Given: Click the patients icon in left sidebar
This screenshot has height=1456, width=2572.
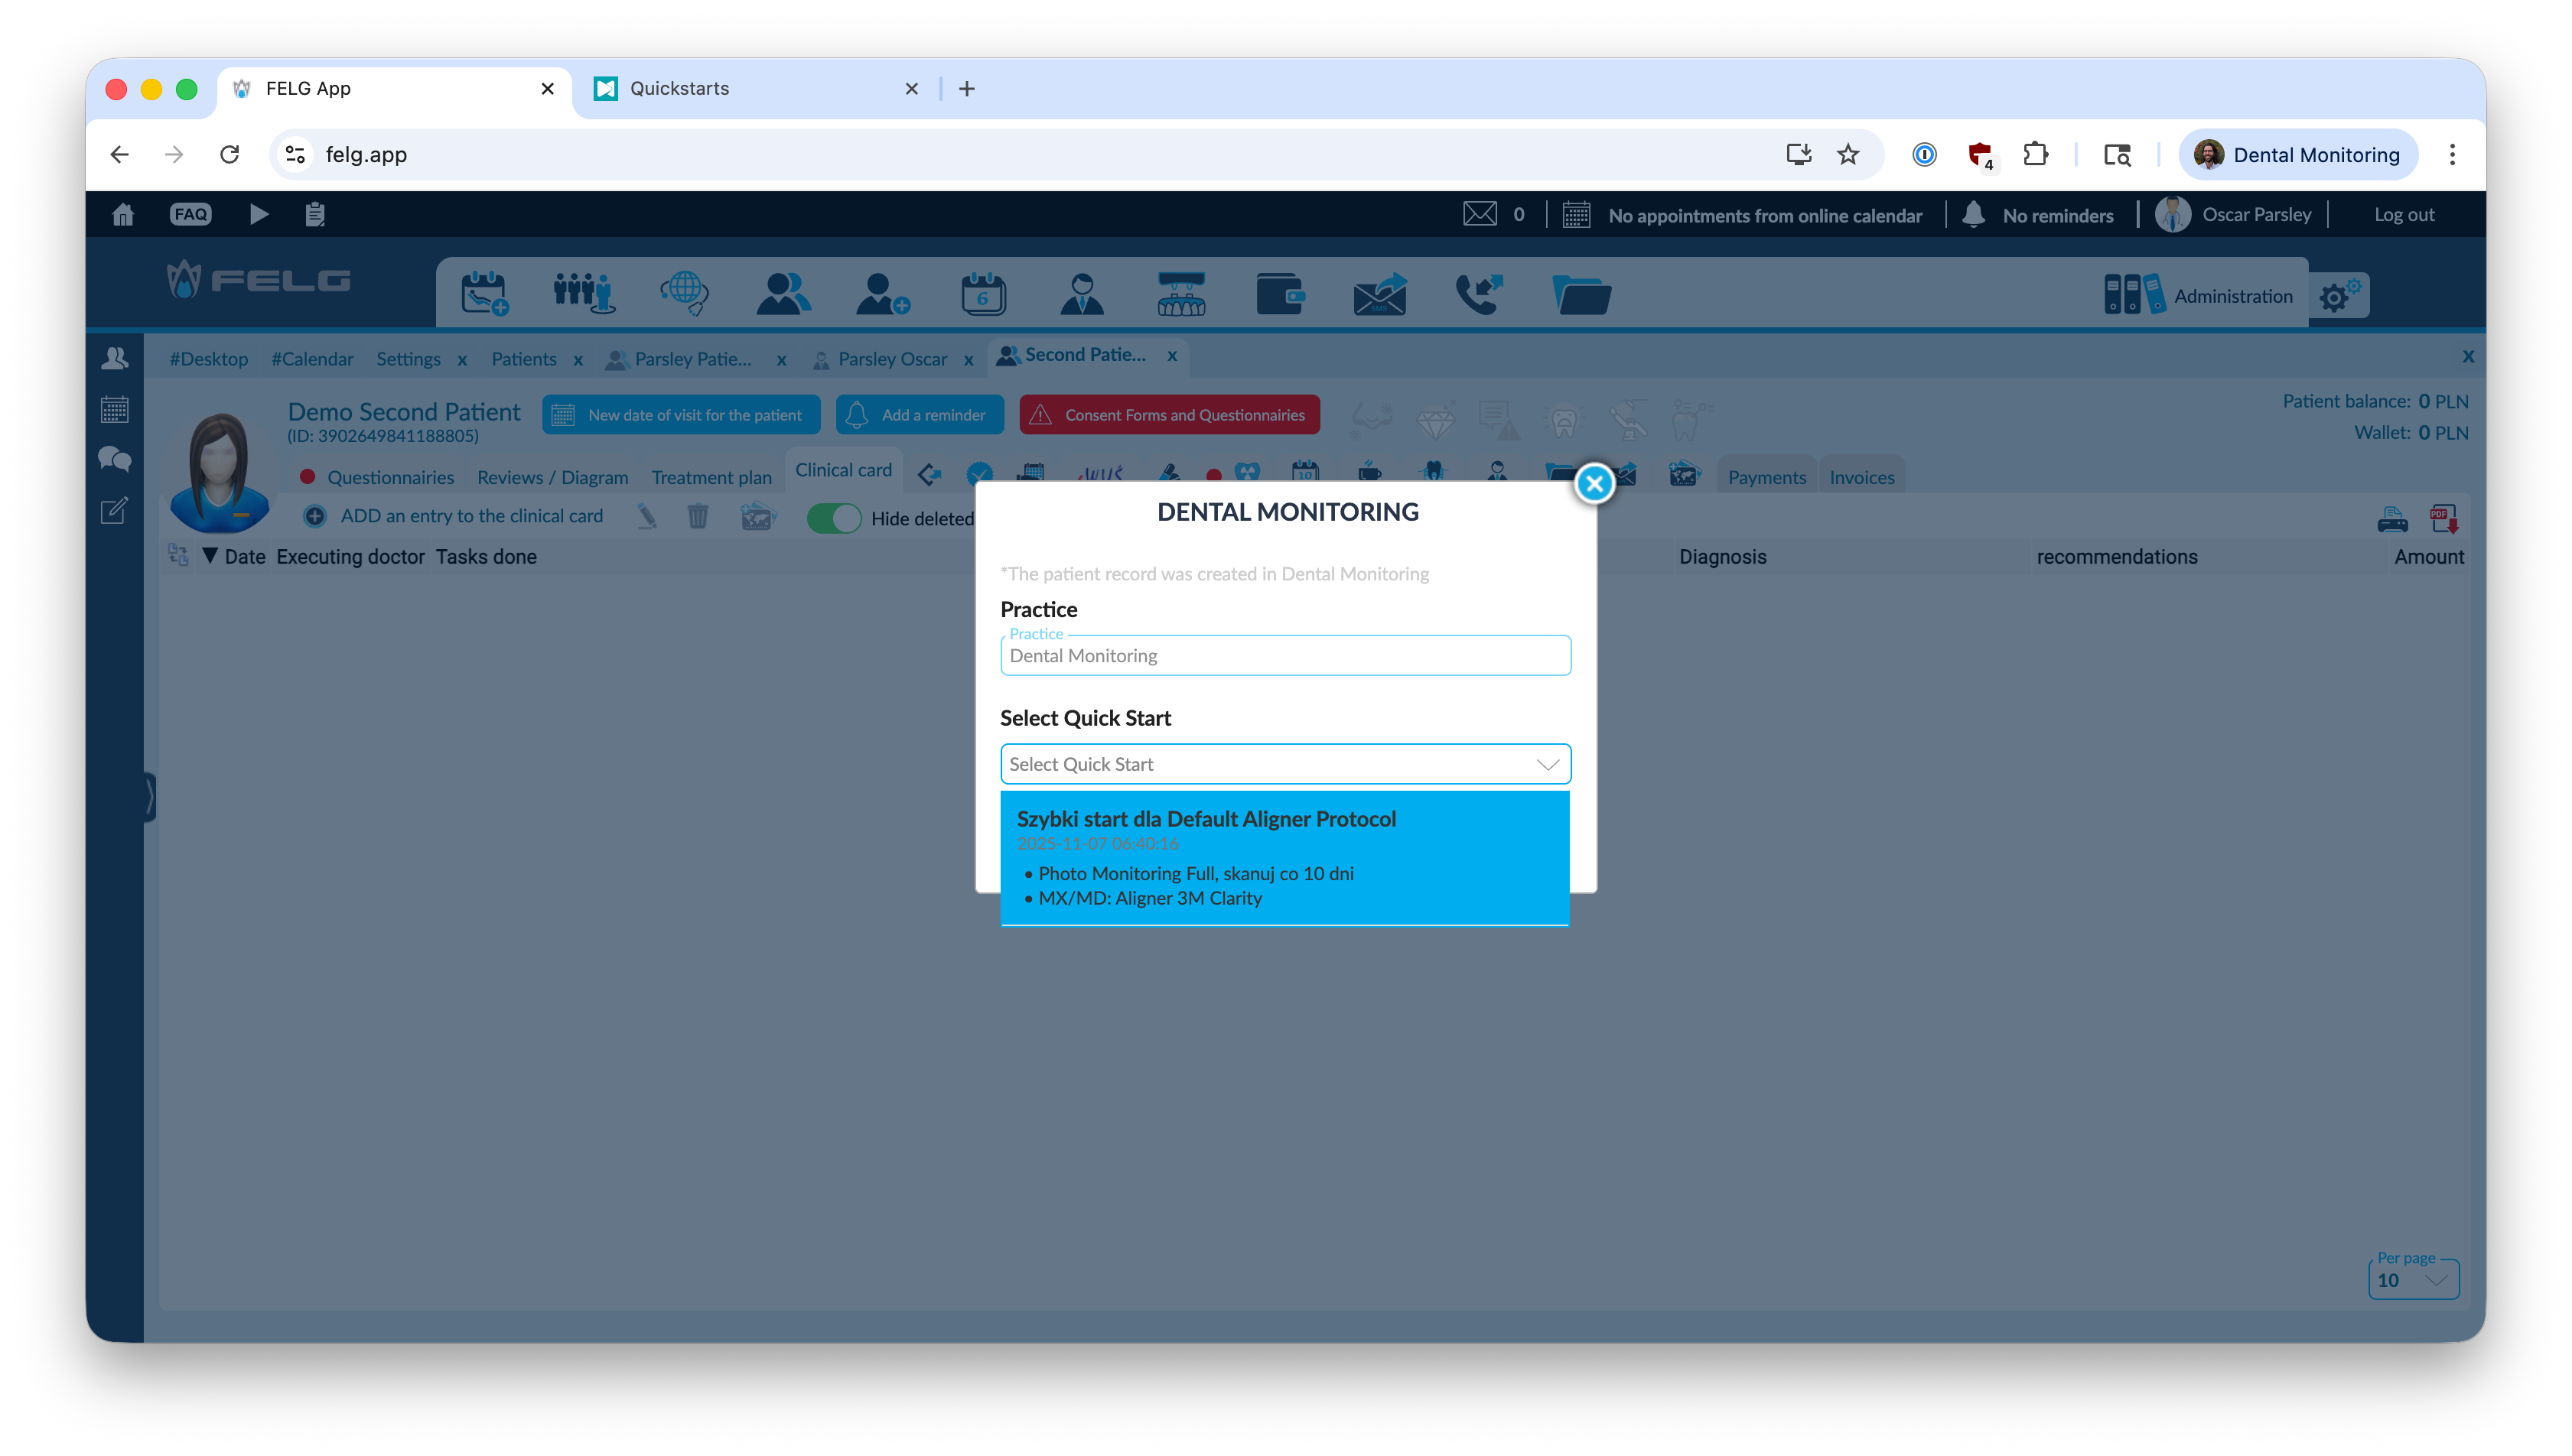Looking at the screenshot, I should coord(115,358).
